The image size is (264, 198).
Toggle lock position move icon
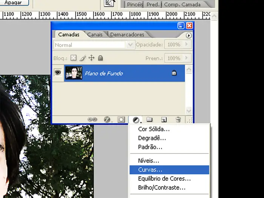point(91,58)
